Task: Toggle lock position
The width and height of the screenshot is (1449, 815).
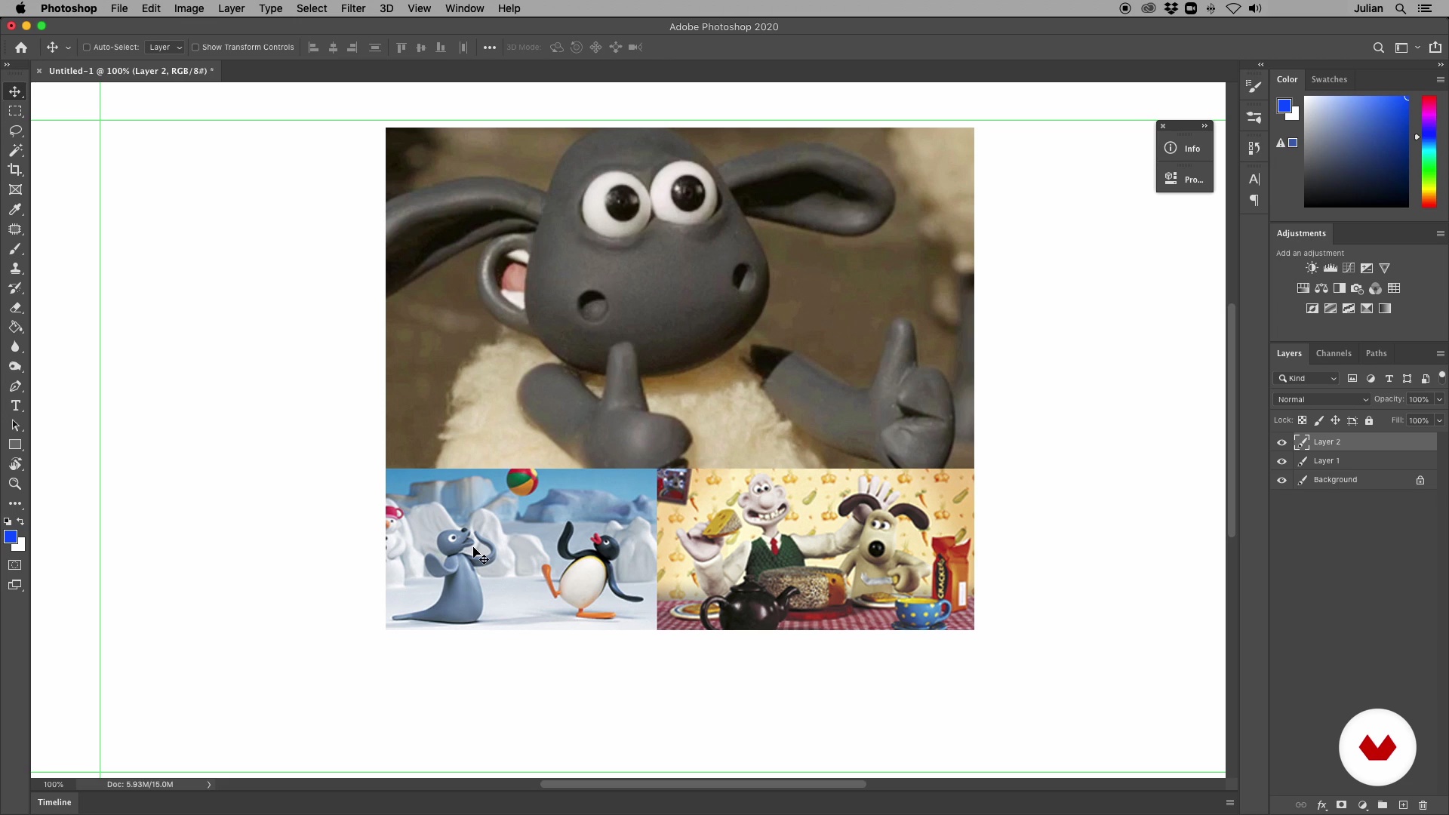Action: 1336,420
